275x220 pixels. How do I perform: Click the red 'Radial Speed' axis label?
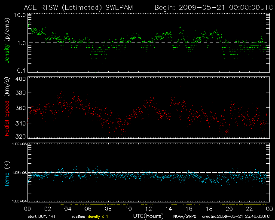(7, 119)
